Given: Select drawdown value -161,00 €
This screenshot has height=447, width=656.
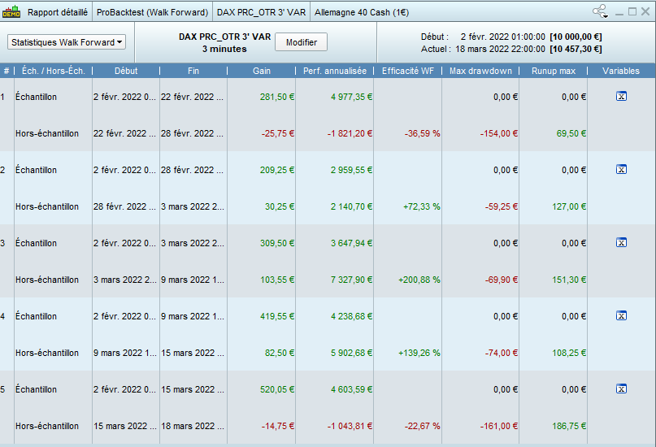Looking at the screenshot, I should coord(499,426).
